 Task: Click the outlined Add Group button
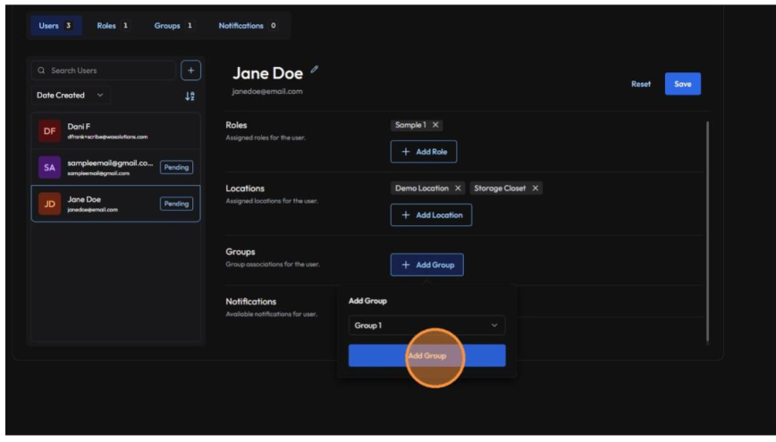(427, 264)
